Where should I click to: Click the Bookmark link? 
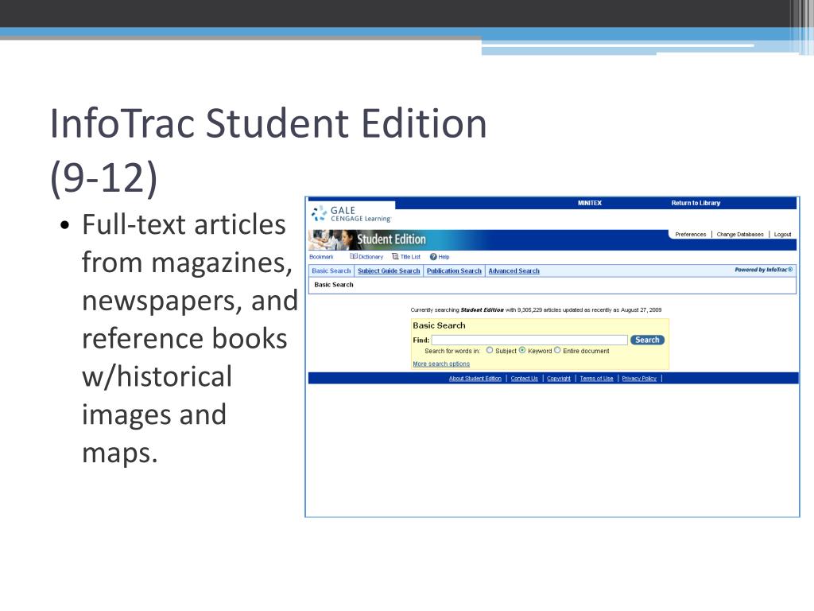click(x=321, y=257)
